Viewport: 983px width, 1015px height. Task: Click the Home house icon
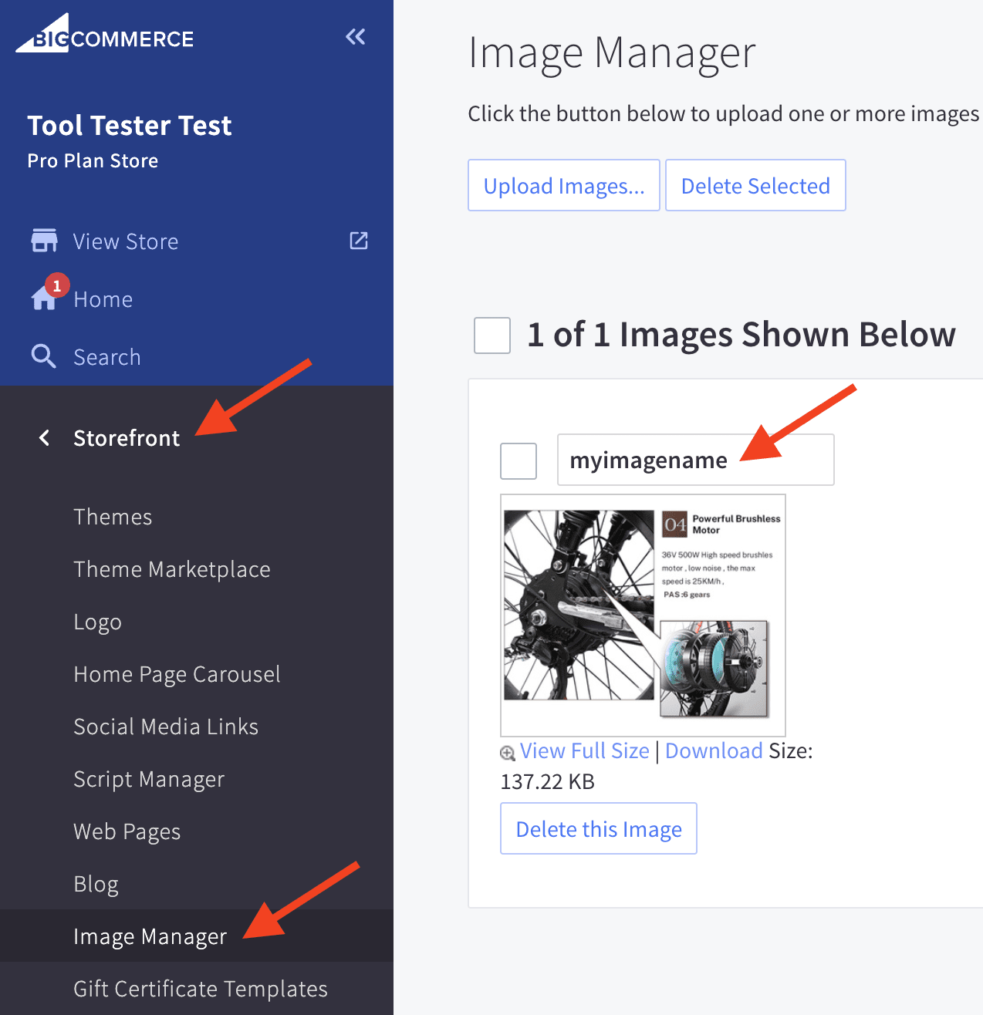click(43, 299)
